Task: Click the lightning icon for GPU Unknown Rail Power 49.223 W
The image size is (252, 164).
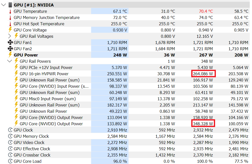Action: (16, 111)
